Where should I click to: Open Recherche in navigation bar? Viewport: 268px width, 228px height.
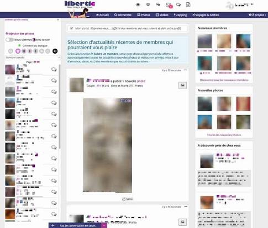[123, 15]
